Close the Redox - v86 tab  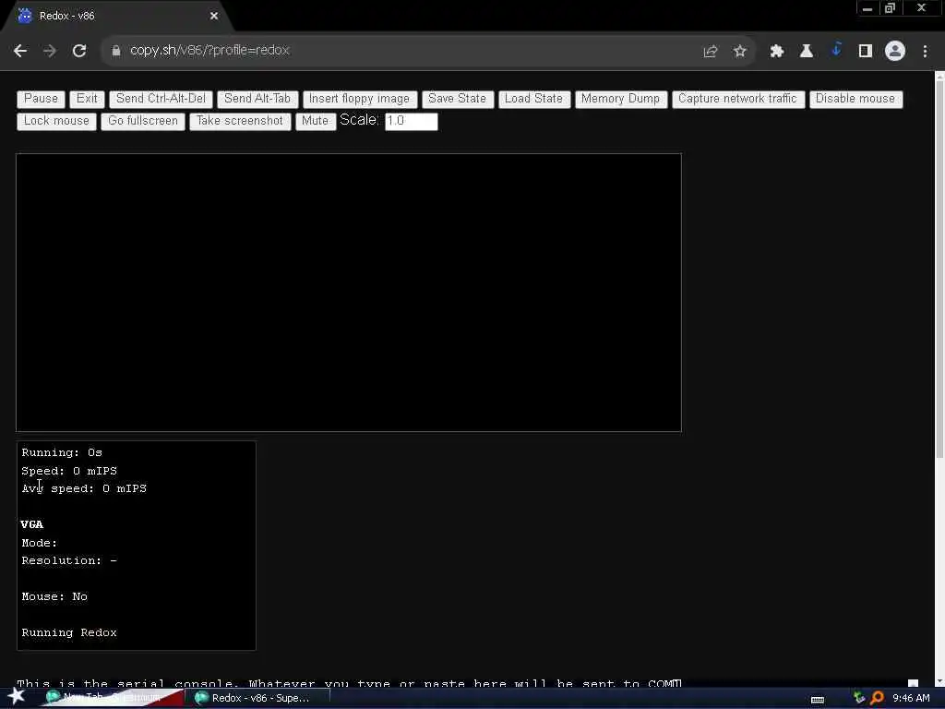tap(214, 17)
